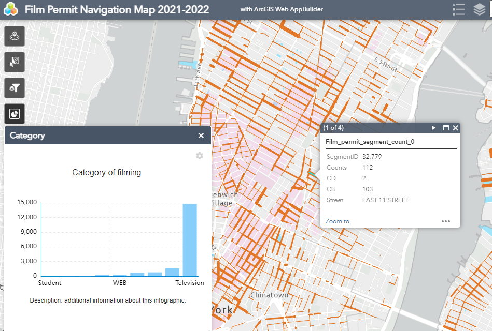Select the Television bar in the chart
Image resolution: width=492 pixels, height=331 pixels.
click(x=190, y=240)
